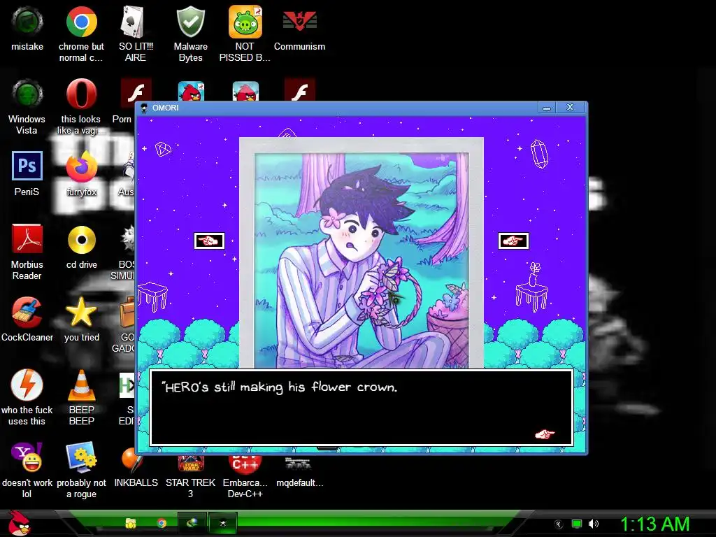
Task: Click the 1:13 AM taskbar clock
Action: (x=654, y=524)
